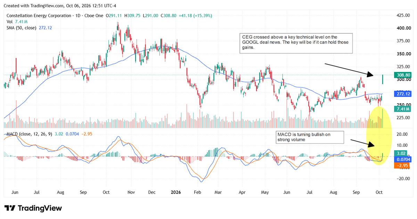Click the 300.00 price axis label
The width and height of the screenshot is (417, 219).
tap(404, 79)
